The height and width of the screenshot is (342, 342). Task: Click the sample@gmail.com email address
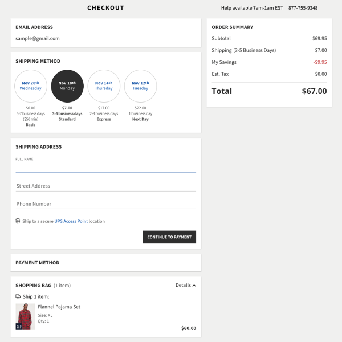pyautogui.click(x=38, y=39)
